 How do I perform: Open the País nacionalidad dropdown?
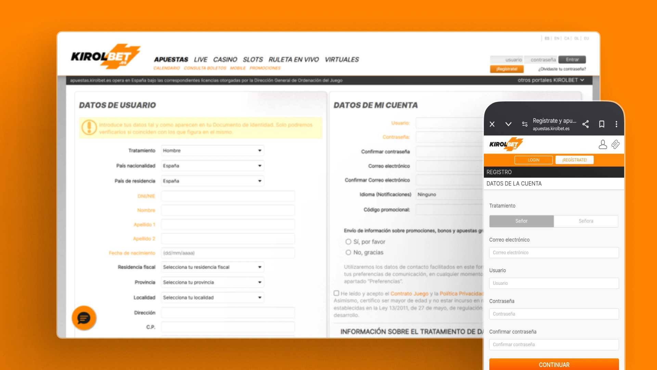[x=212, y=166]
